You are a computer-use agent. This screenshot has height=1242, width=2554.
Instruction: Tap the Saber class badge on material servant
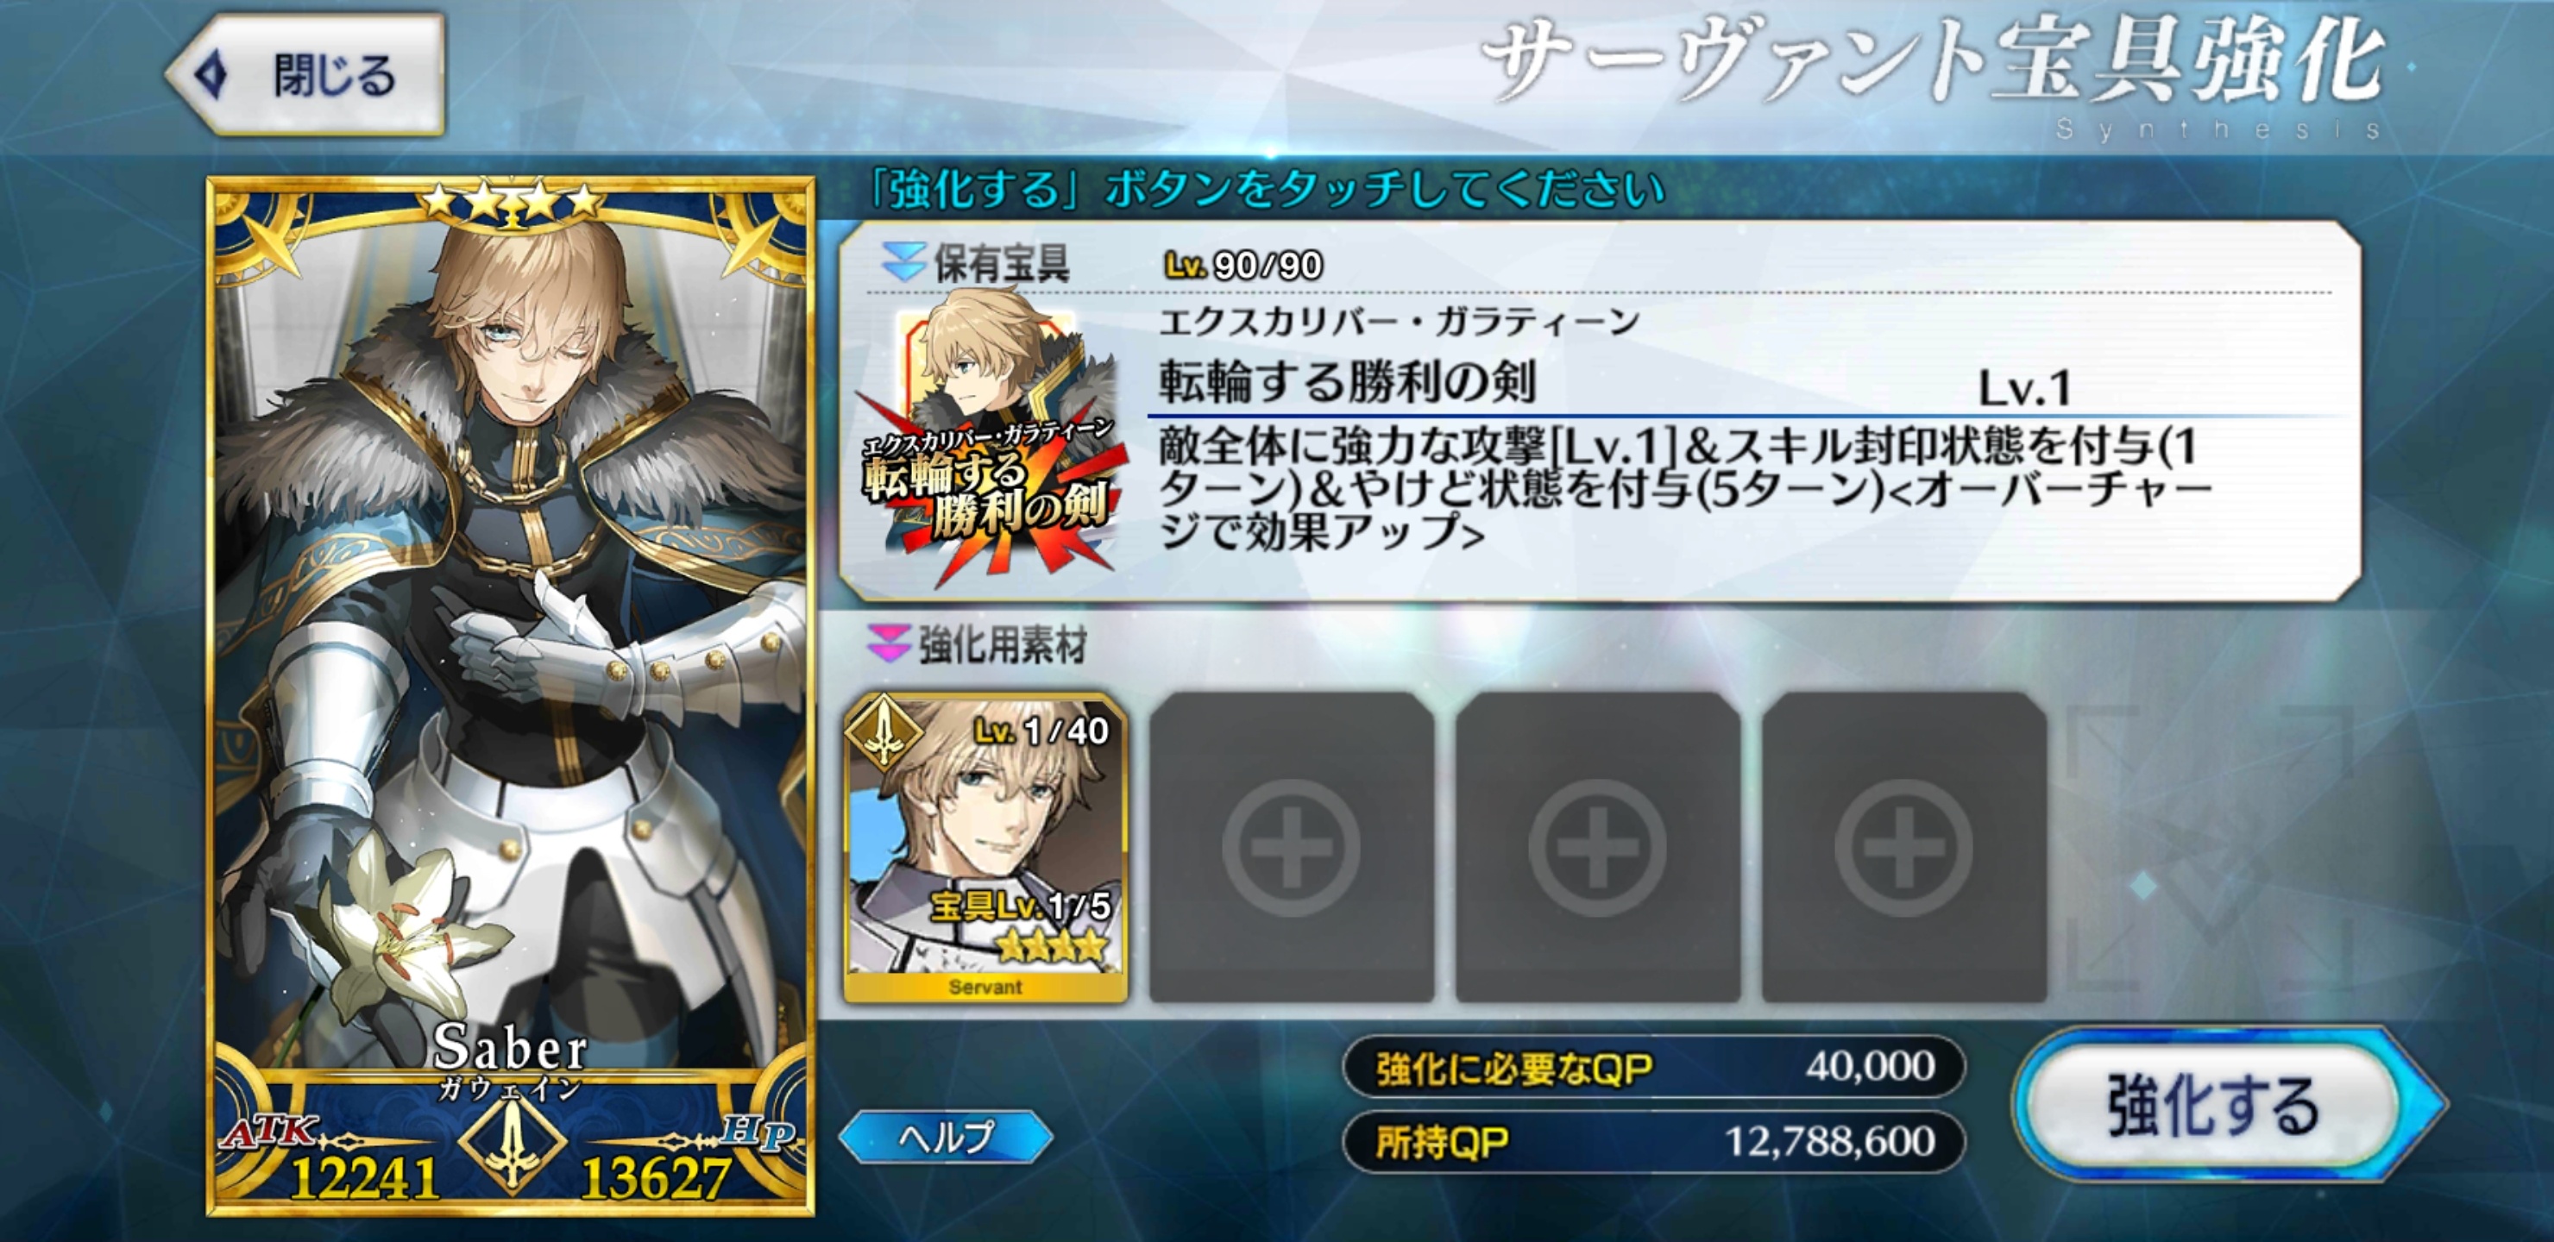[882, 732]
